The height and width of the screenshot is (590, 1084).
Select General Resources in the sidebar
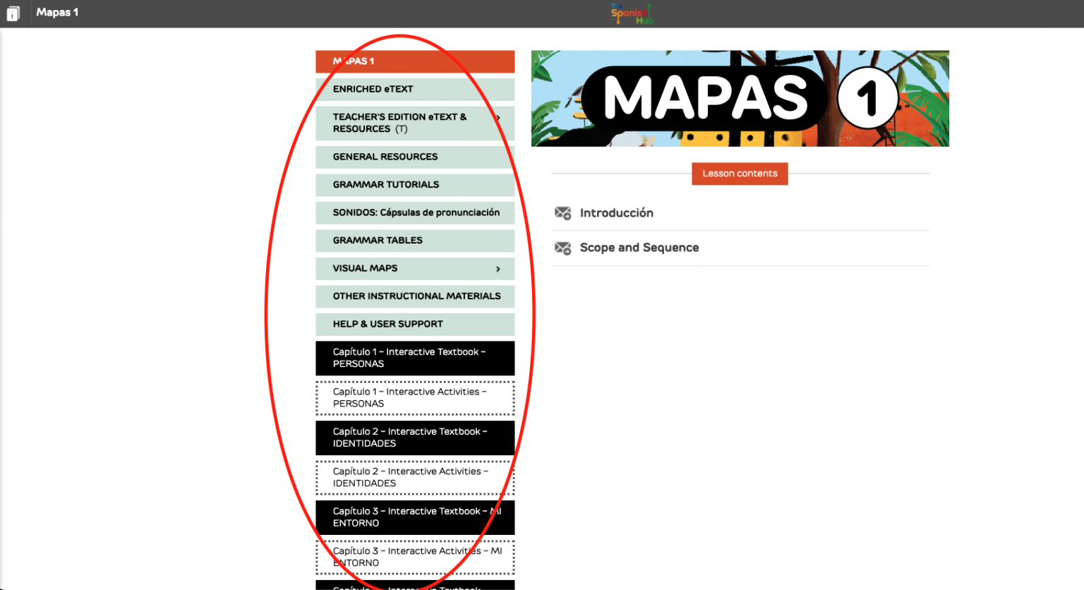415,157
